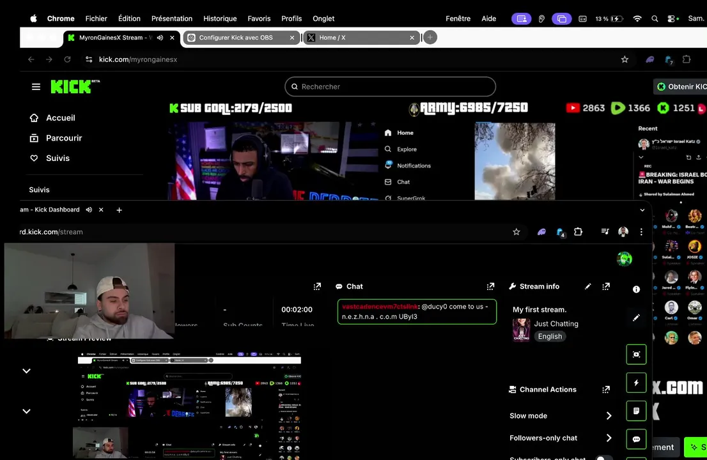707x460 pixels.
Task: Open blue extension with badge 4
Action: (560, 233)
